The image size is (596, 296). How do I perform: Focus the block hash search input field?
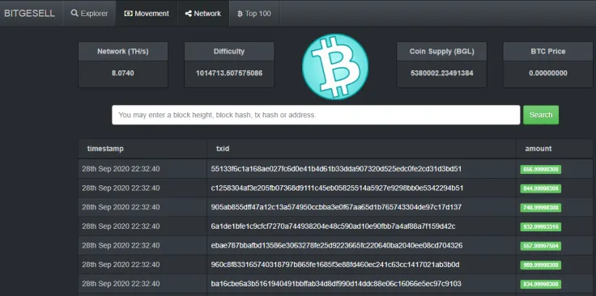[x=316, y=115]
